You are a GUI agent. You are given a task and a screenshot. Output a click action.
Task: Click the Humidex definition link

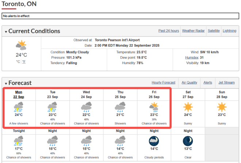click(192, 58)
